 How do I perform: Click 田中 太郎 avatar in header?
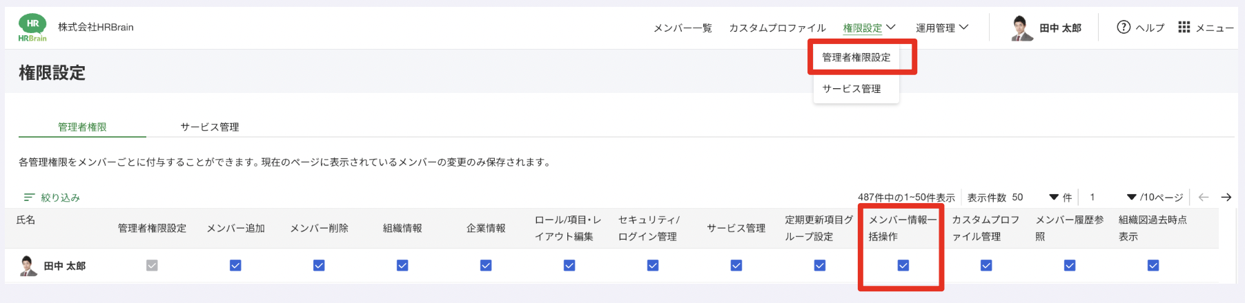point(1022,28)
